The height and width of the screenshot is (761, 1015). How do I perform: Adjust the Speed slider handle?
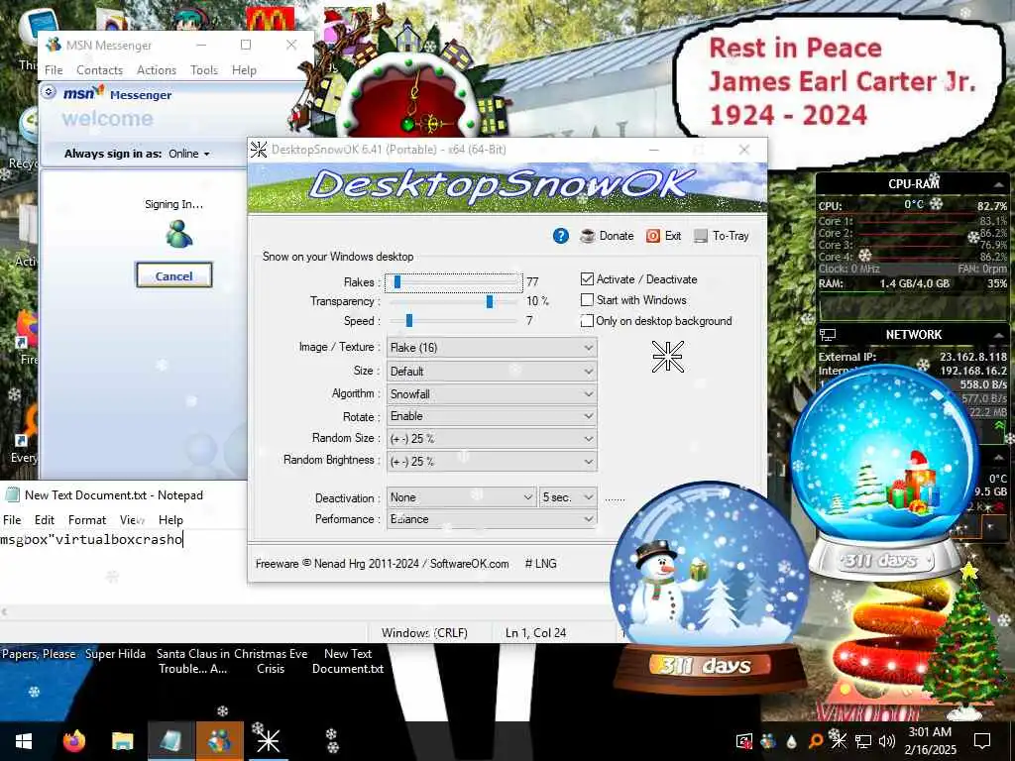tap(409, 321)
